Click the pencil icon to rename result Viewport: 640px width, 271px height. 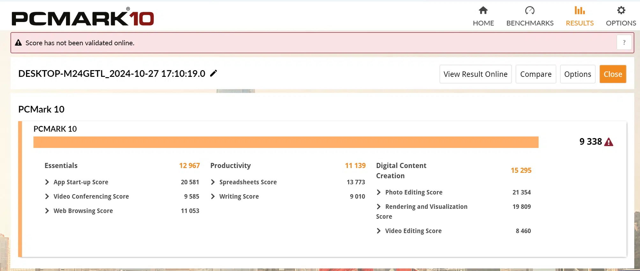[214, 73]
